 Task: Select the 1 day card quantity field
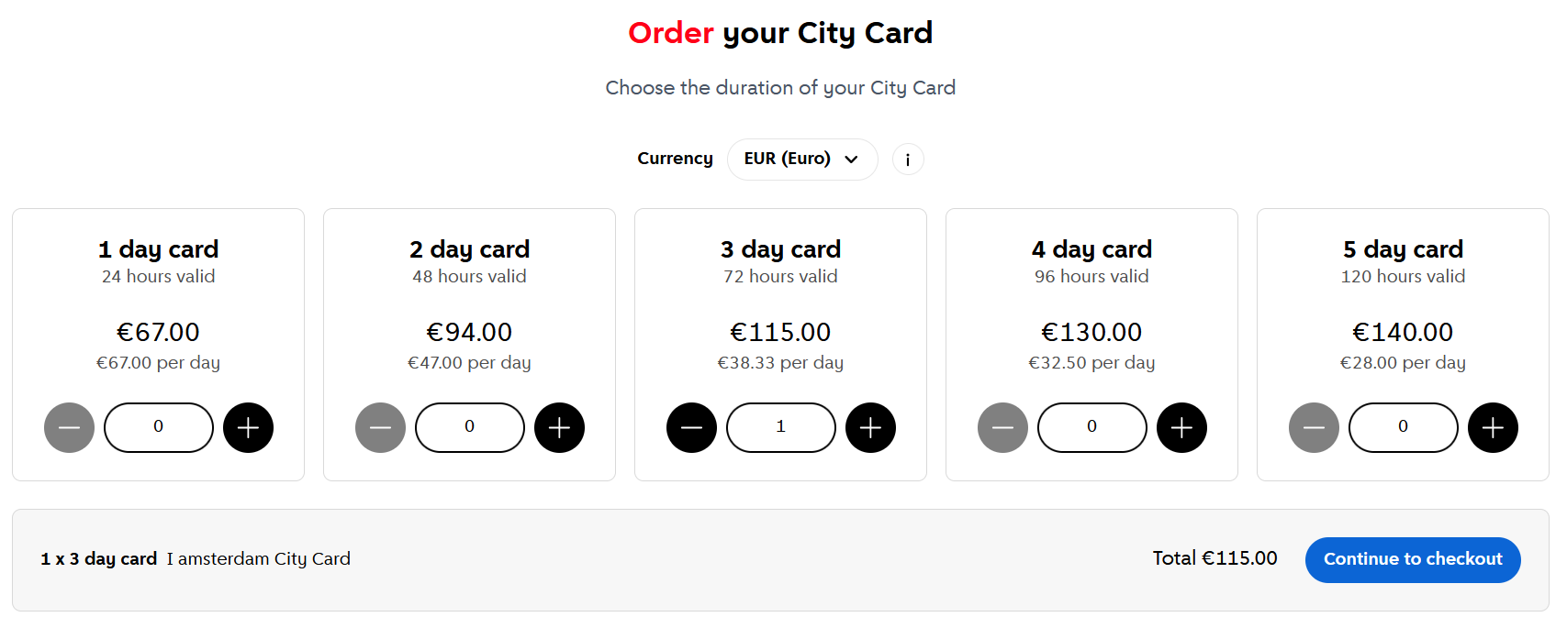pyautogui.click(x=158, y=427)
